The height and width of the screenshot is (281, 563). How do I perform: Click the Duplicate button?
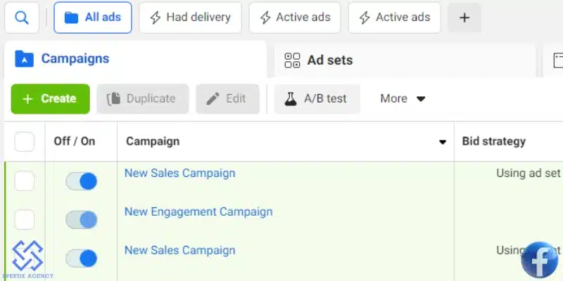click(x=142, y=99)
